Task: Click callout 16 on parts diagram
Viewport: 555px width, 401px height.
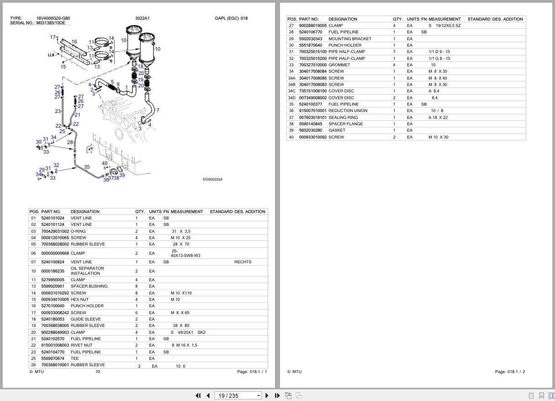Action: tap(74, 42)
